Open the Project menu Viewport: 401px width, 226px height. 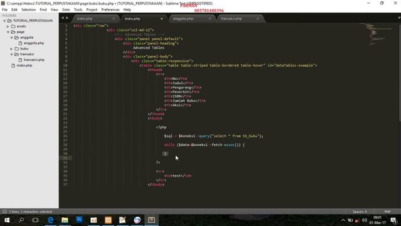click(92, 10)
